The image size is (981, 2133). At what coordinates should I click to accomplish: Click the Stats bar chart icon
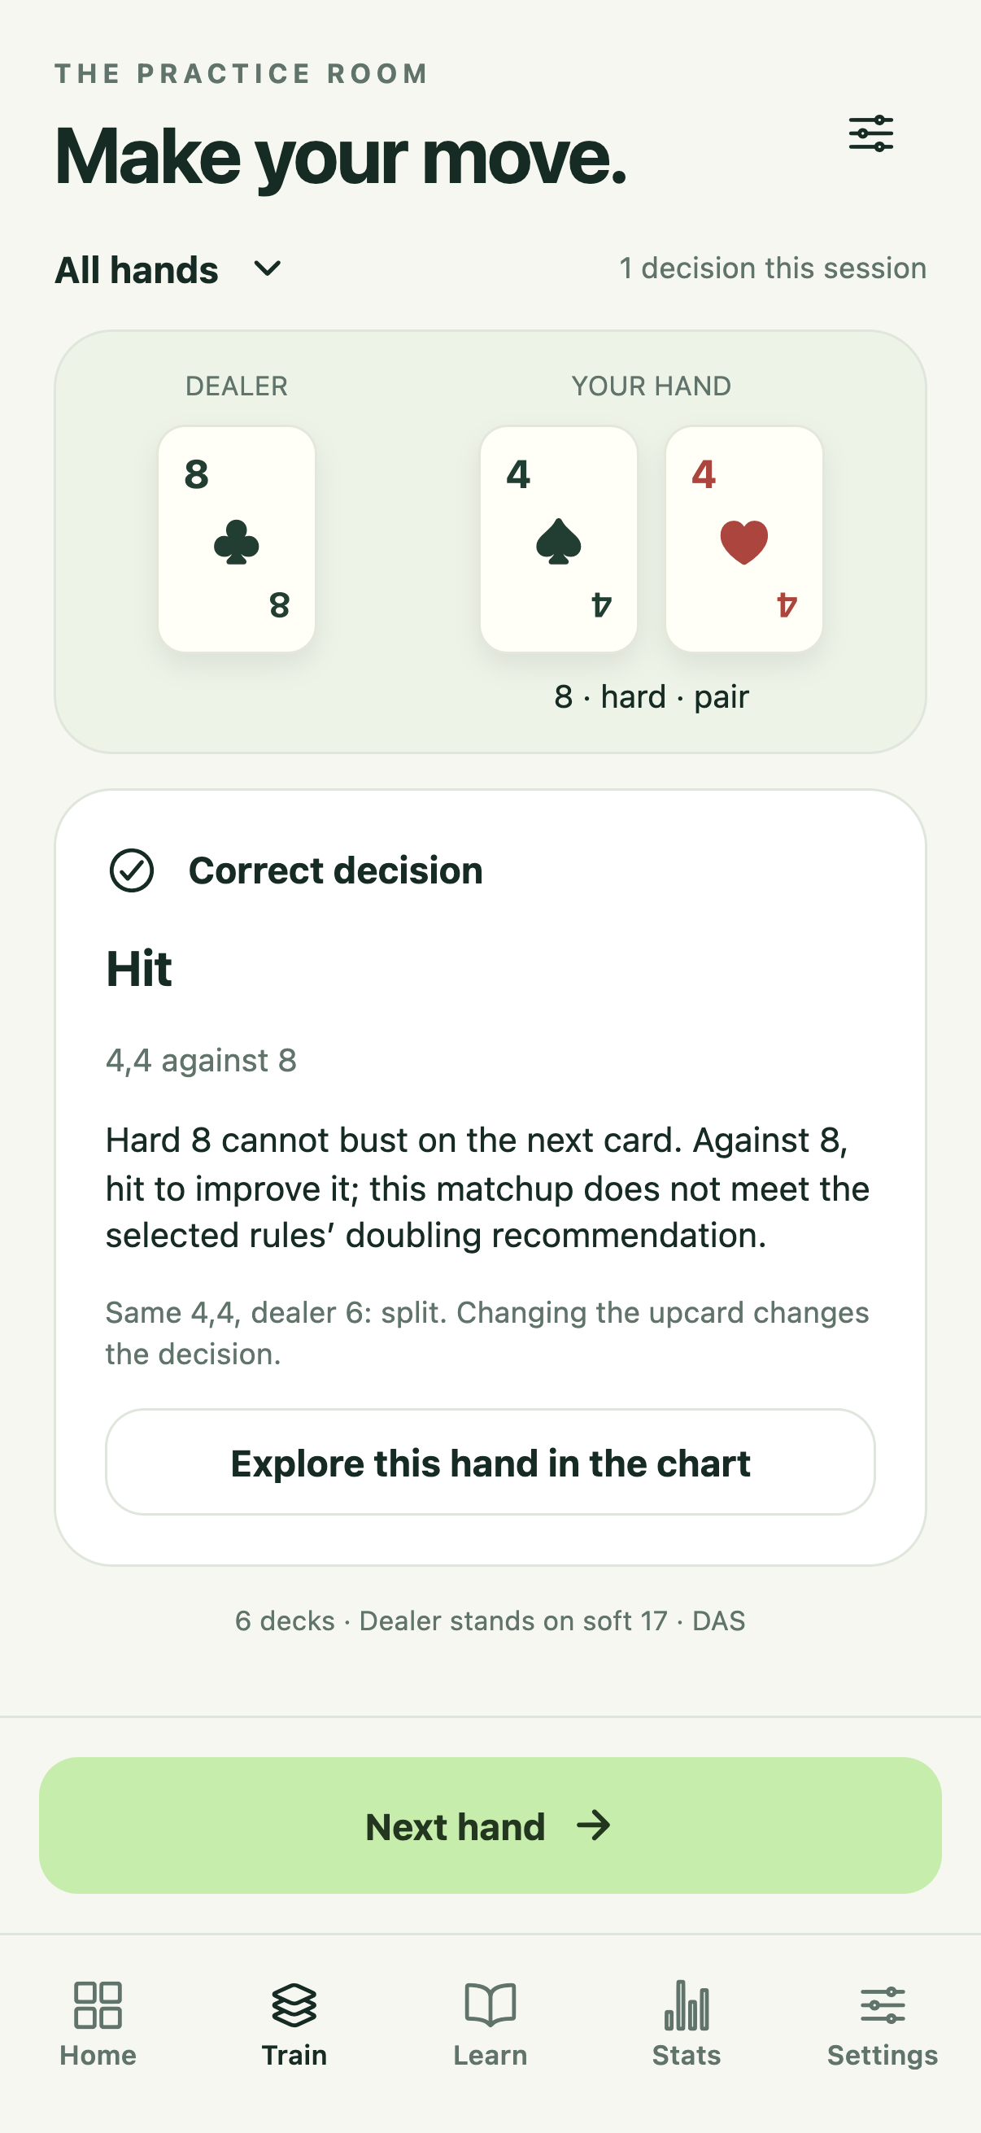[x=687, y=2004]
